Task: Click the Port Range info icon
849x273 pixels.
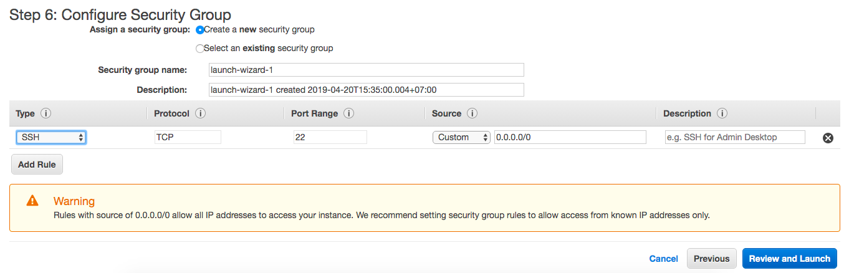Action: click(x=349, y=113)
